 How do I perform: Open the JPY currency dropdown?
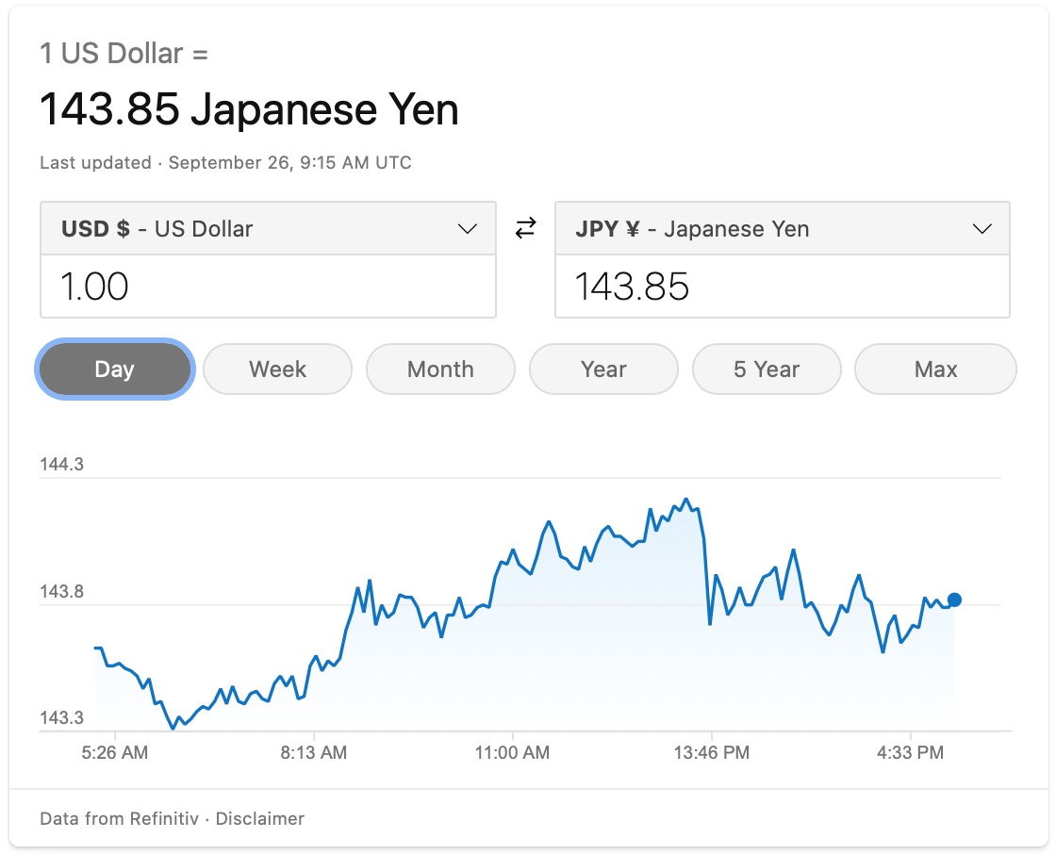(782, 229)
